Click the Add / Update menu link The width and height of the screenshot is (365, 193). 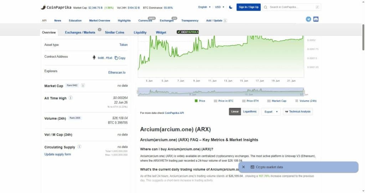pyautogui.click(x=214, y=20)
